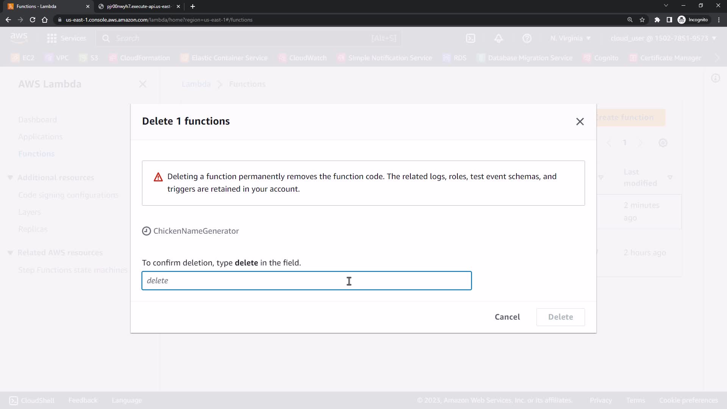Open Chrome three-dot menu
Image resolution: width=727 pixels, height=409 pixels.
click(x=719, y=20)
